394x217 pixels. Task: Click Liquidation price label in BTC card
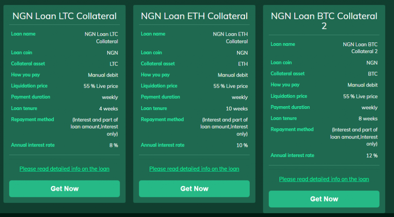tap(289, 96)
